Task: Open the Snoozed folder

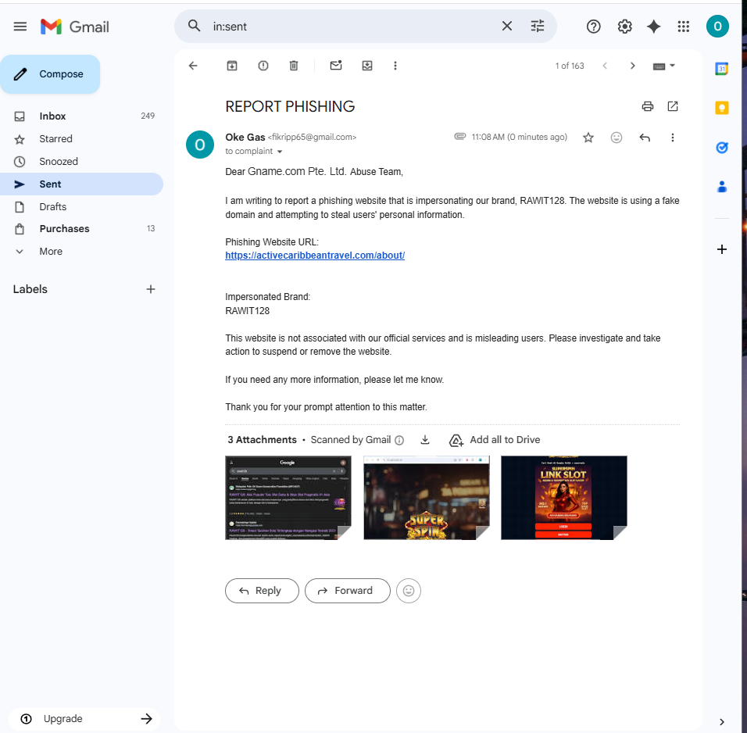Action: (x=81, y=162)
